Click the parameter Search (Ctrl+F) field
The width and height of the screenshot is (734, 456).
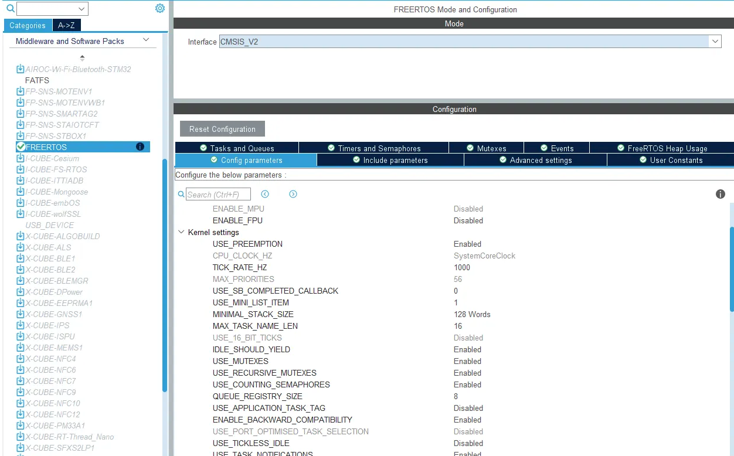pos(218,195)
